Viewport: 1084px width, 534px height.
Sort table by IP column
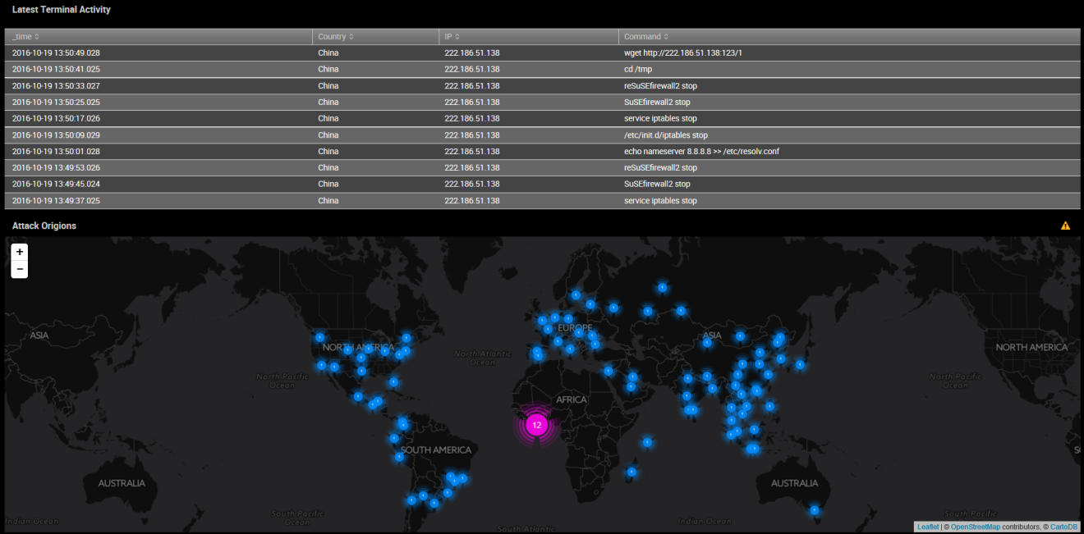[452, 37]
